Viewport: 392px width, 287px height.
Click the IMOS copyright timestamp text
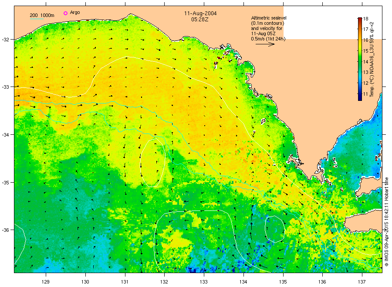pos(386,221)
